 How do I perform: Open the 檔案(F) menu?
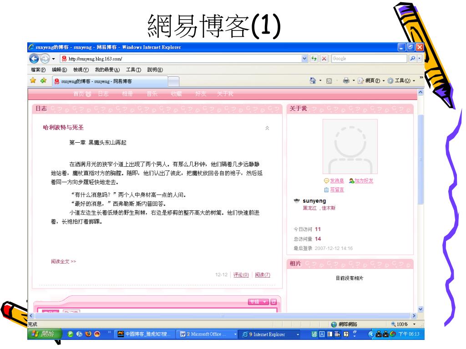click(x=38, y=70)
